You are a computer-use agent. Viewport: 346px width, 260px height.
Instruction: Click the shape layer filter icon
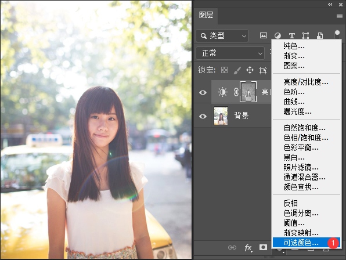[305, 35]
